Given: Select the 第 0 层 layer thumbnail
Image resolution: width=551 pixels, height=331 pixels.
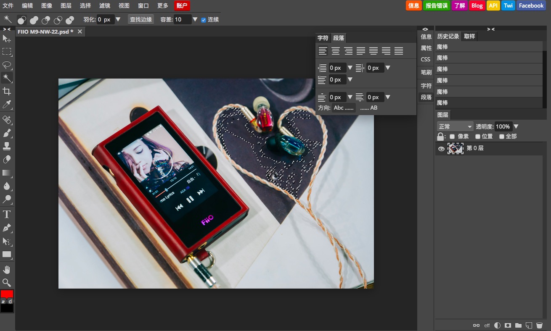Looking at the screenshot, I should [x=456, y=148].
